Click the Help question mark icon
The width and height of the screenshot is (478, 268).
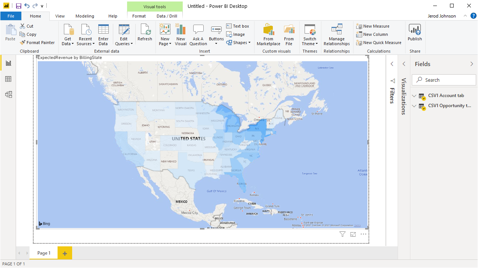coord(474,16)
